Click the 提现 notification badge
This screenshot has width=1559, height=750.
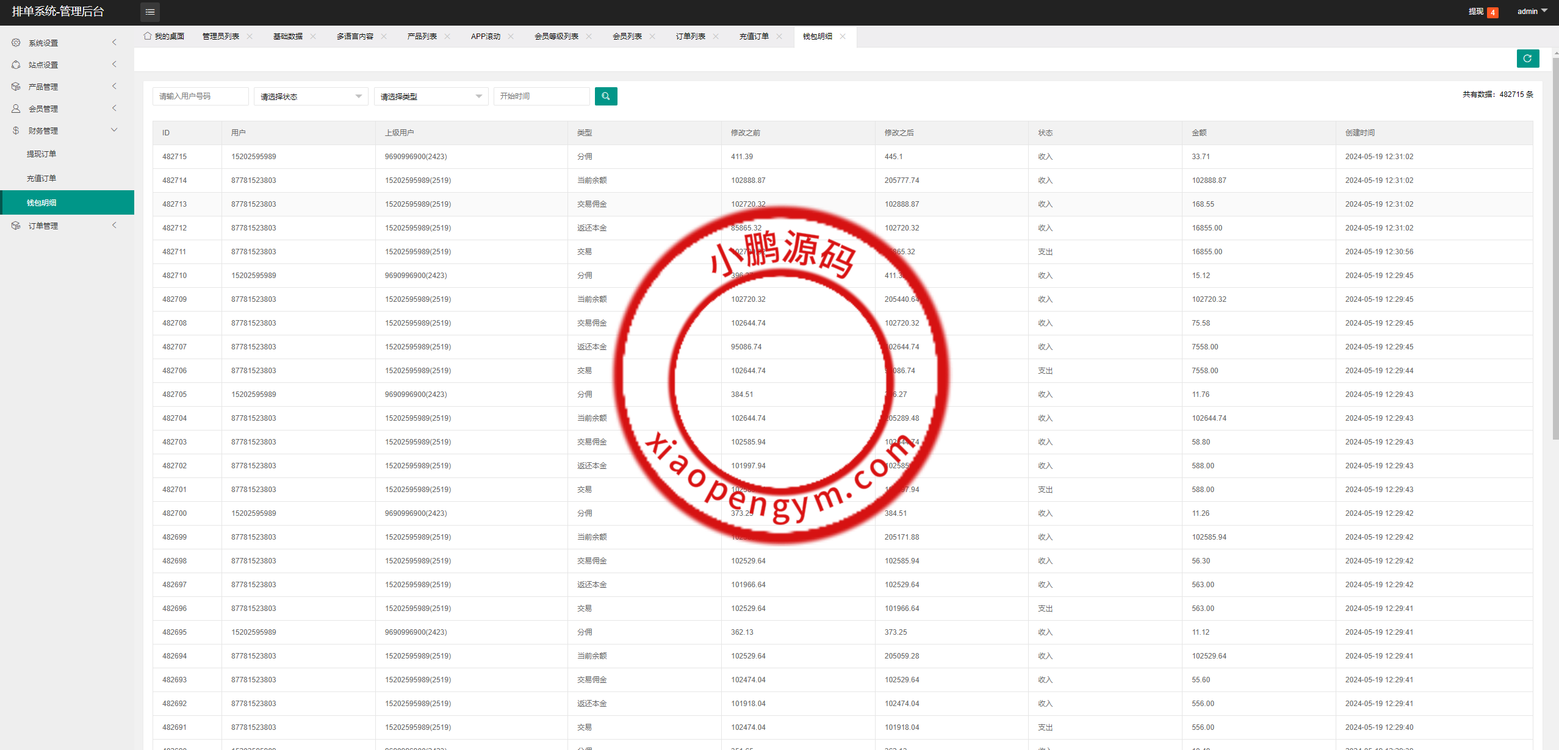[1492, 12]
